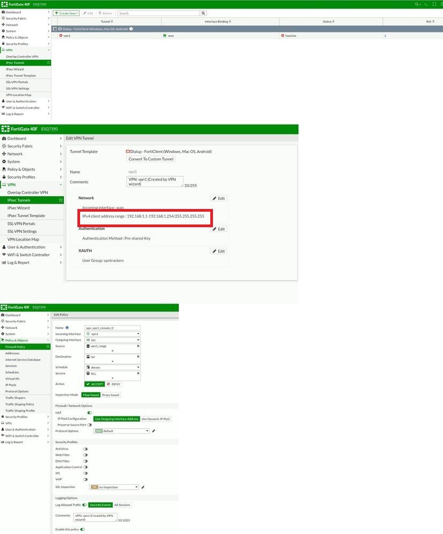Click the policy Name field vpn_vpn1_remote_0
The image size is (443, 534).
[112, 328]
